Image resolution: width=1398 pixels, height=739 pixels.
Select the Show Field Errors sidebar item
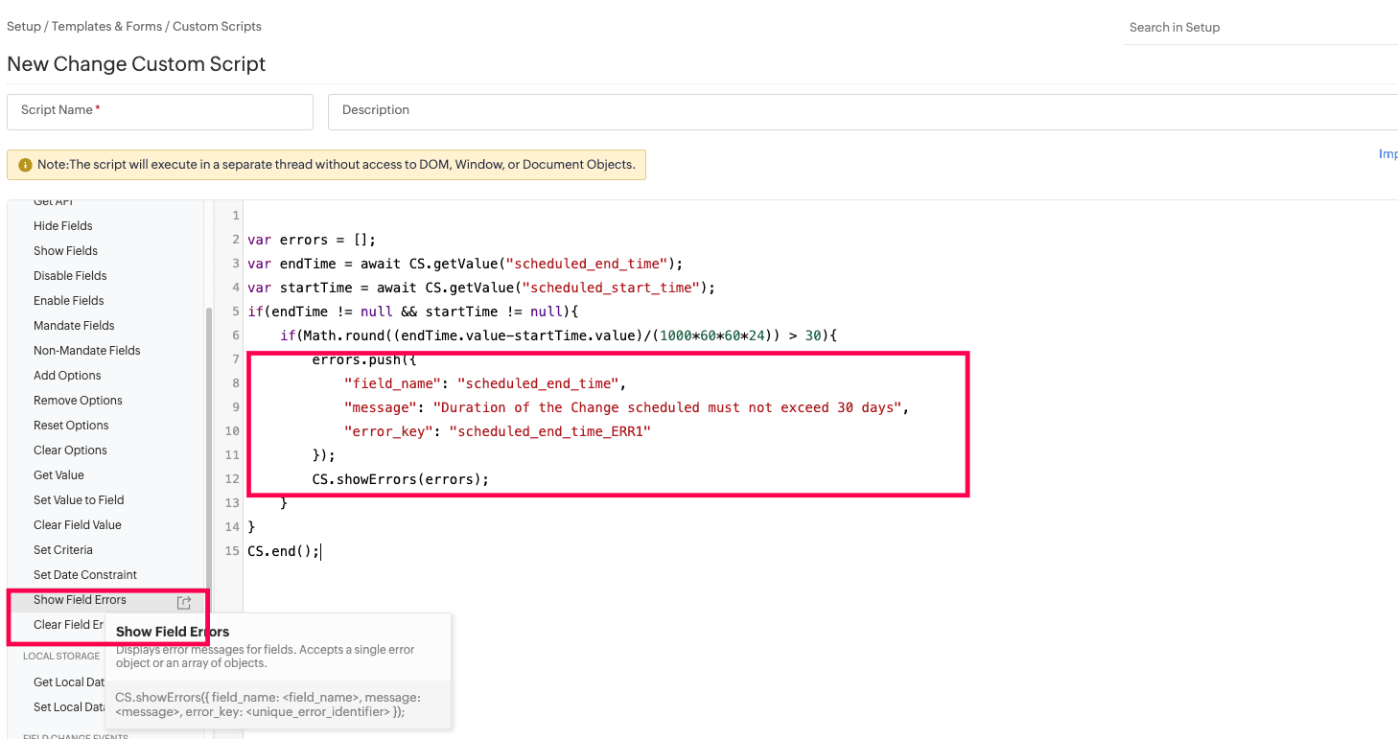pos(80,600)
